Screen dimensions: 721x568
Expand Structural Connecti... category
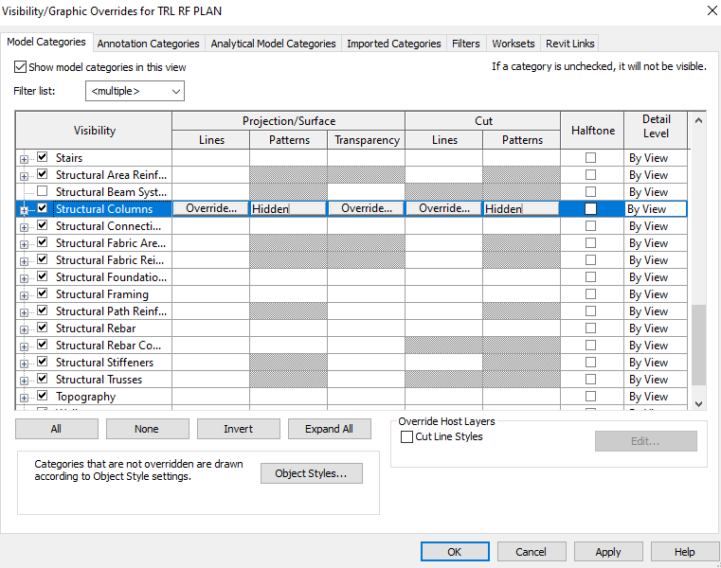(24, 227)
